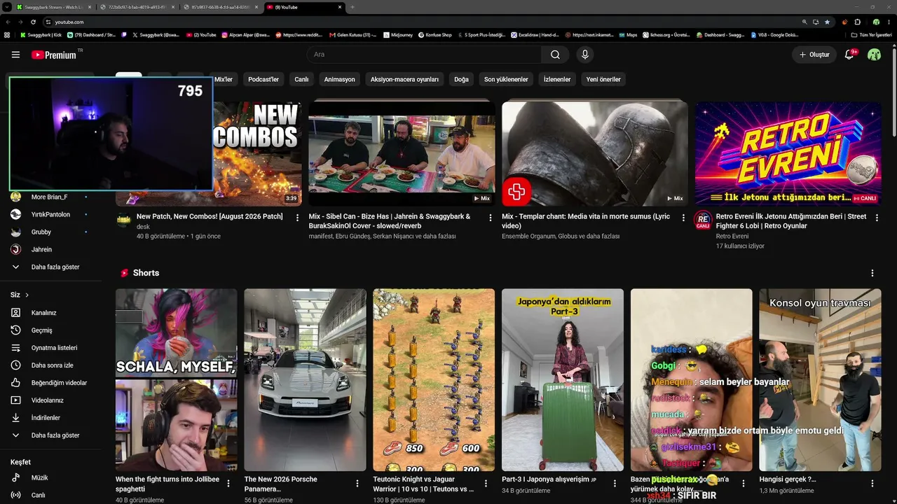Select the Doğa filter chip
897x504 pixels.
[461, 79]
